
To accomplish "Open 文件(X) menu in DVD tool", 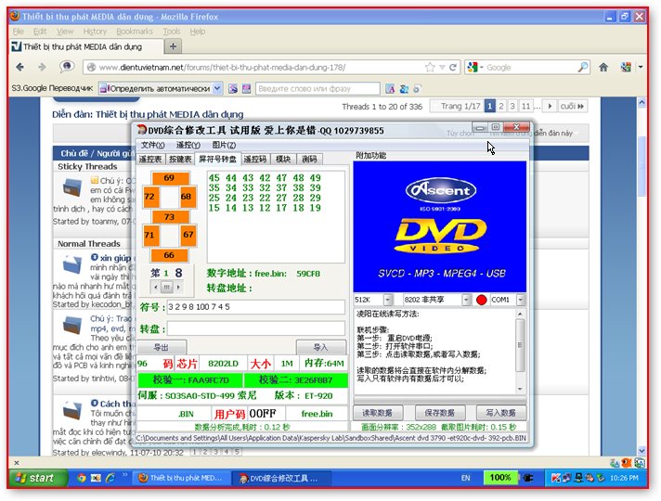I will [152, 145].
